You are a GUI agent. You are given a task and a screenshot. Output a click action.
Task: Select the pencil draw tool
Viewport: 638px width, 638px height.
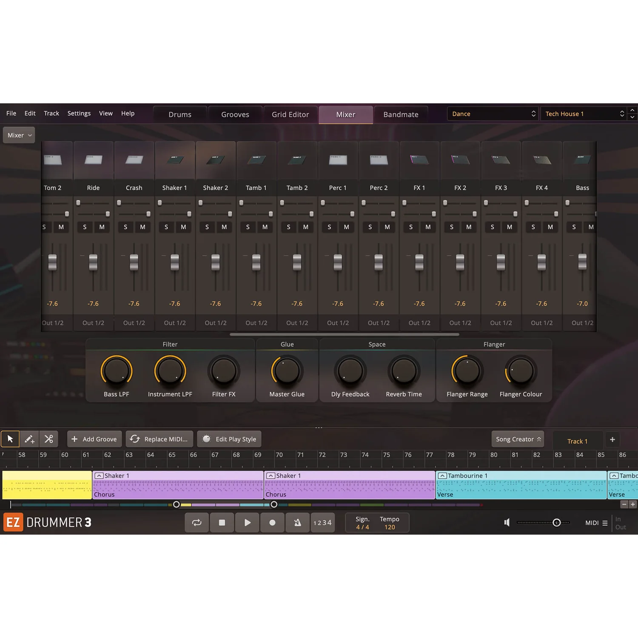29,439
